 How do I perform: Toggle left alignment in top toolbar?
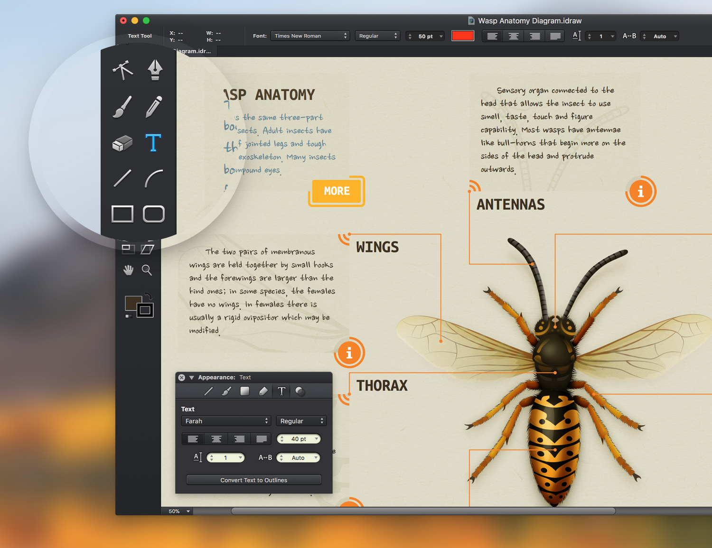pos(492,36)
